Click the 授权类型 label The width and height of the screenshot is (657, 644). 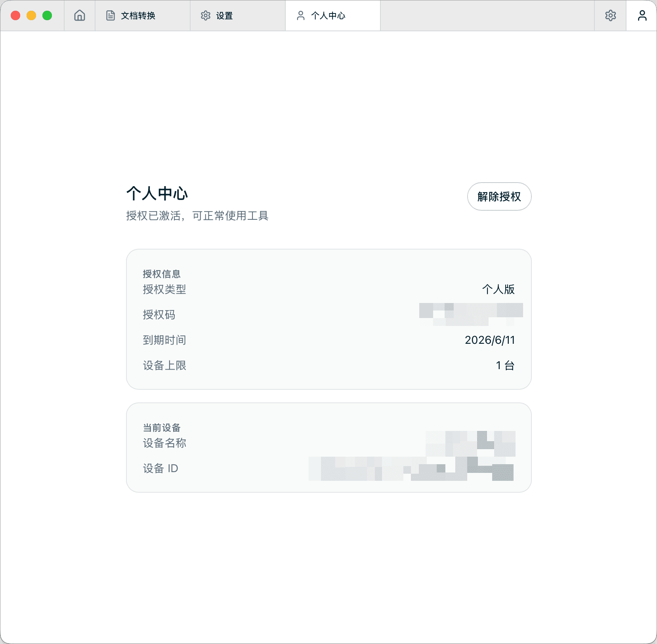click(164, 290)
